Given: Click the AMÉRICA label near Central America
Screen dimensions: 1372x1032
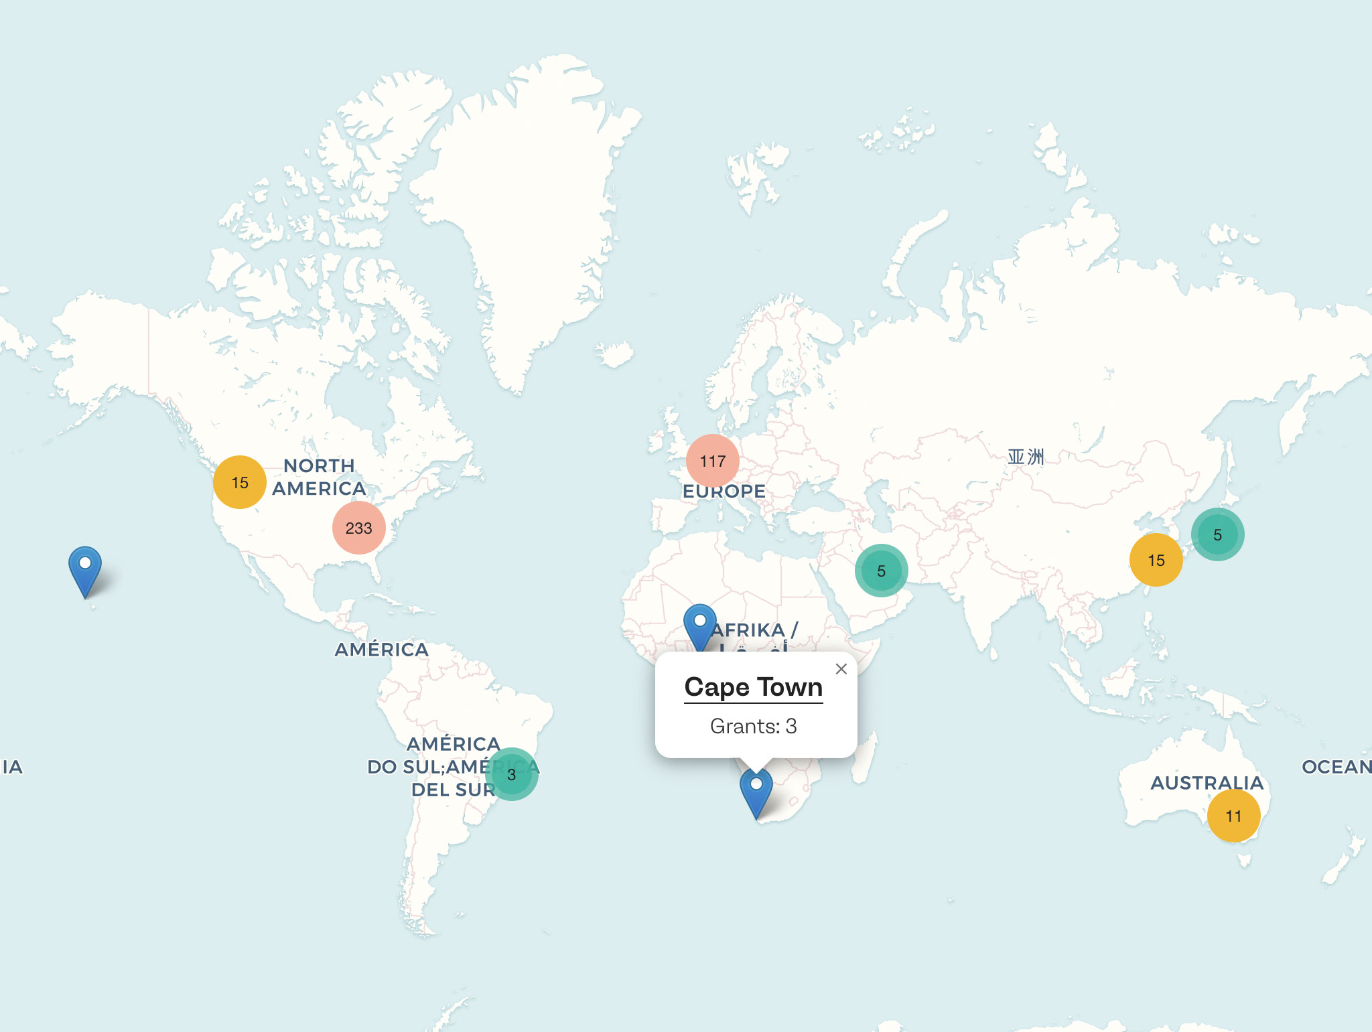Looking at the screenshot, I should (x=382, y=650).
